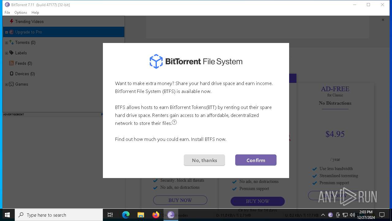
Task: Expand the Torrents tree node
Action: point(6,43)
